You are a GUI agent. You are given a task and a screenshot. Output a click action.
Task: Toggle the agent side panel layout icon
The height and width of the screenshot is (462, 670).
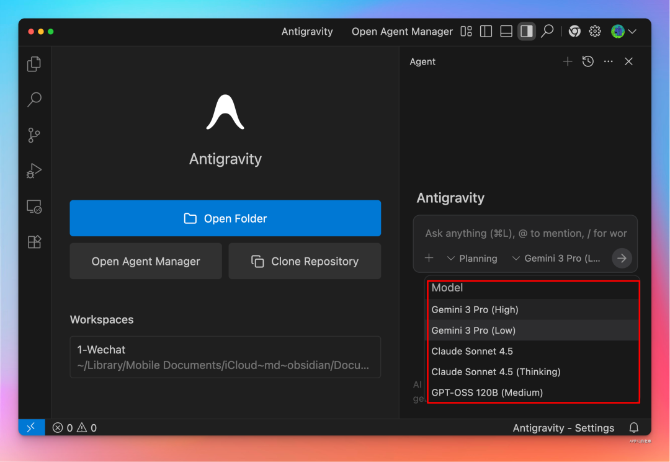coord(527,31)
